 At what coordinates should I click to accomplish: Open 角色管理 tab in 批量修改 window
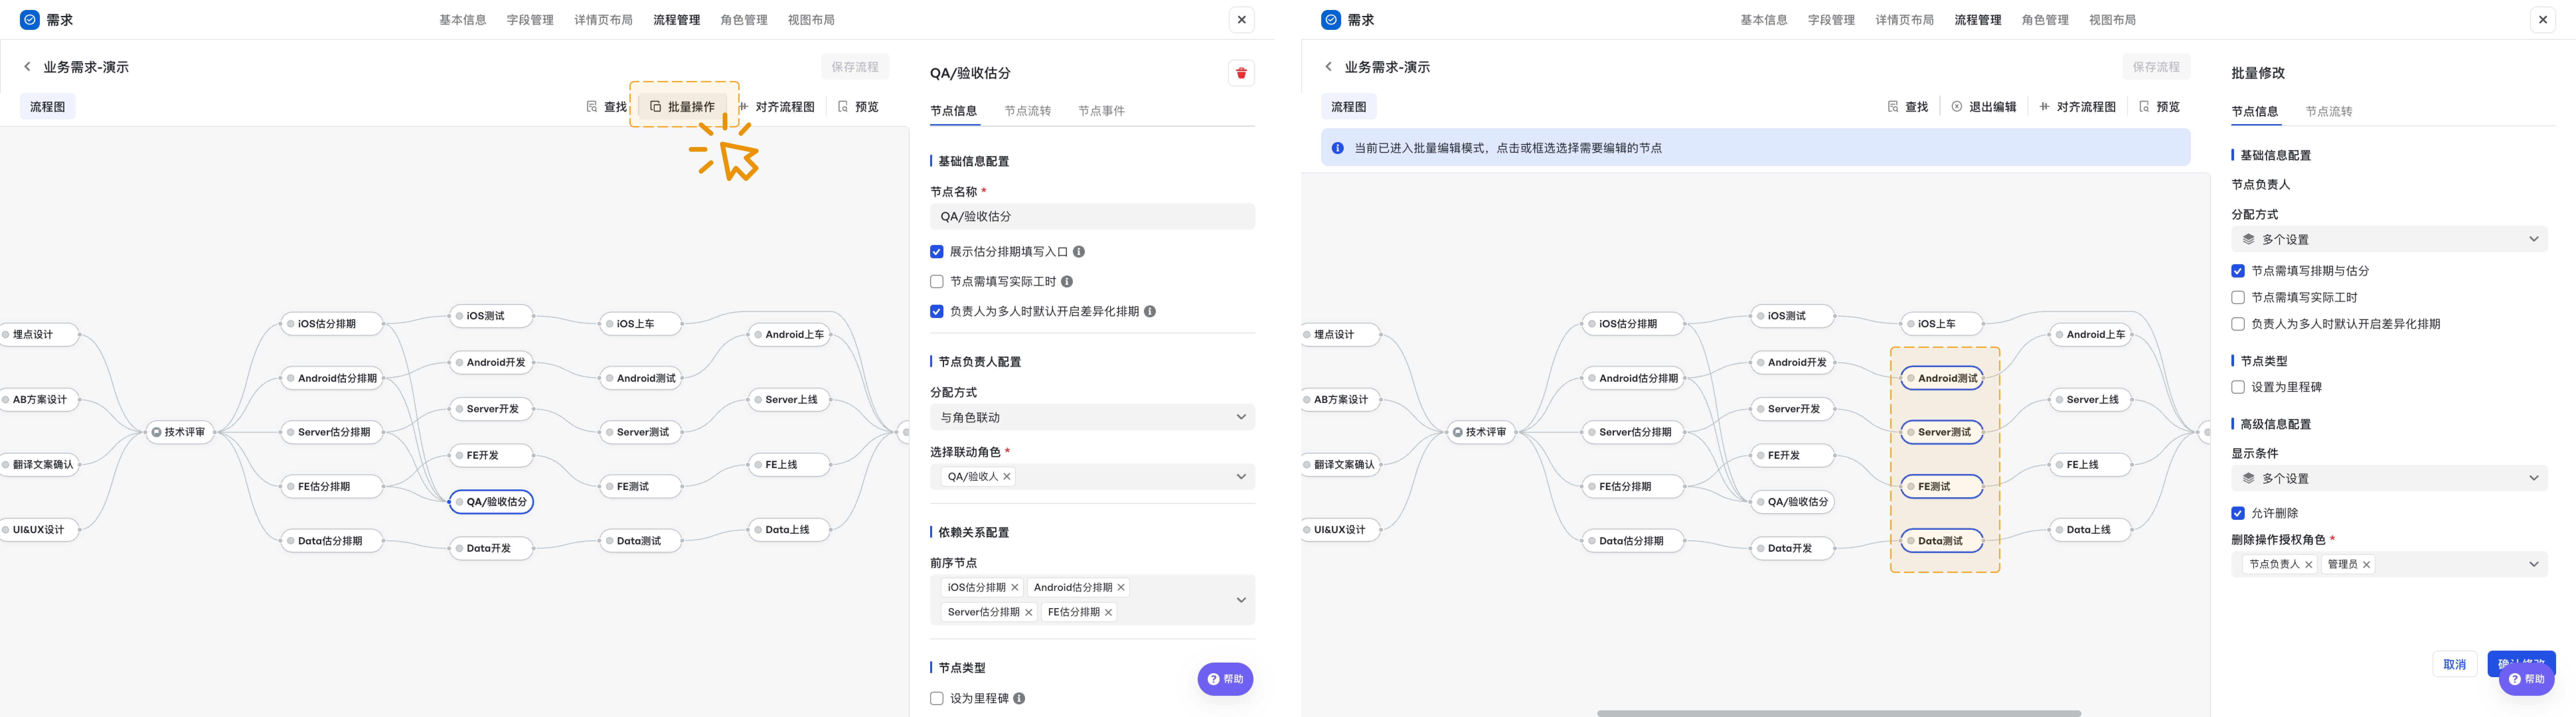tap(2045, 20)
